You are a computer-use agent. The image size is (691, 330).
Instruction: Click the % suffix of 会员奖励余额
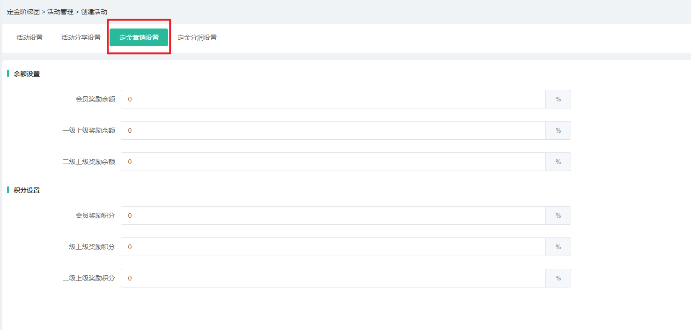click(x=559, y=99)
